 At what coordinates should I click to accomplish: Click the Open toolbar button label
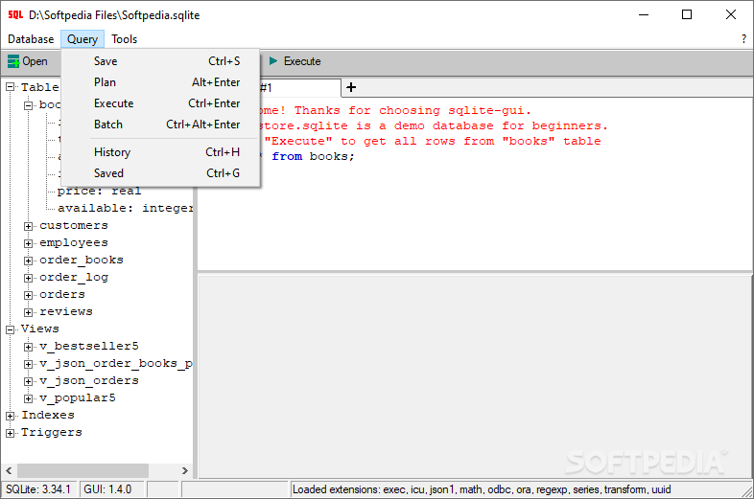tap(35, 61)
